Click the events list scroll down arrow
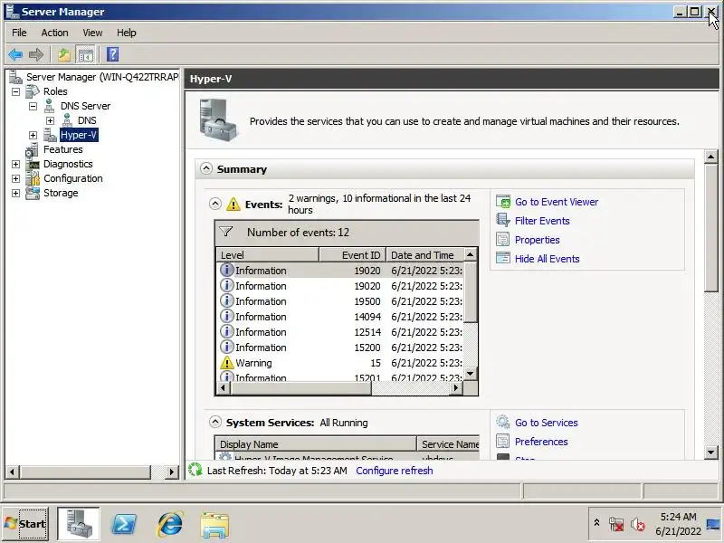Screen dimensions: 724x543 coord(470,373)
